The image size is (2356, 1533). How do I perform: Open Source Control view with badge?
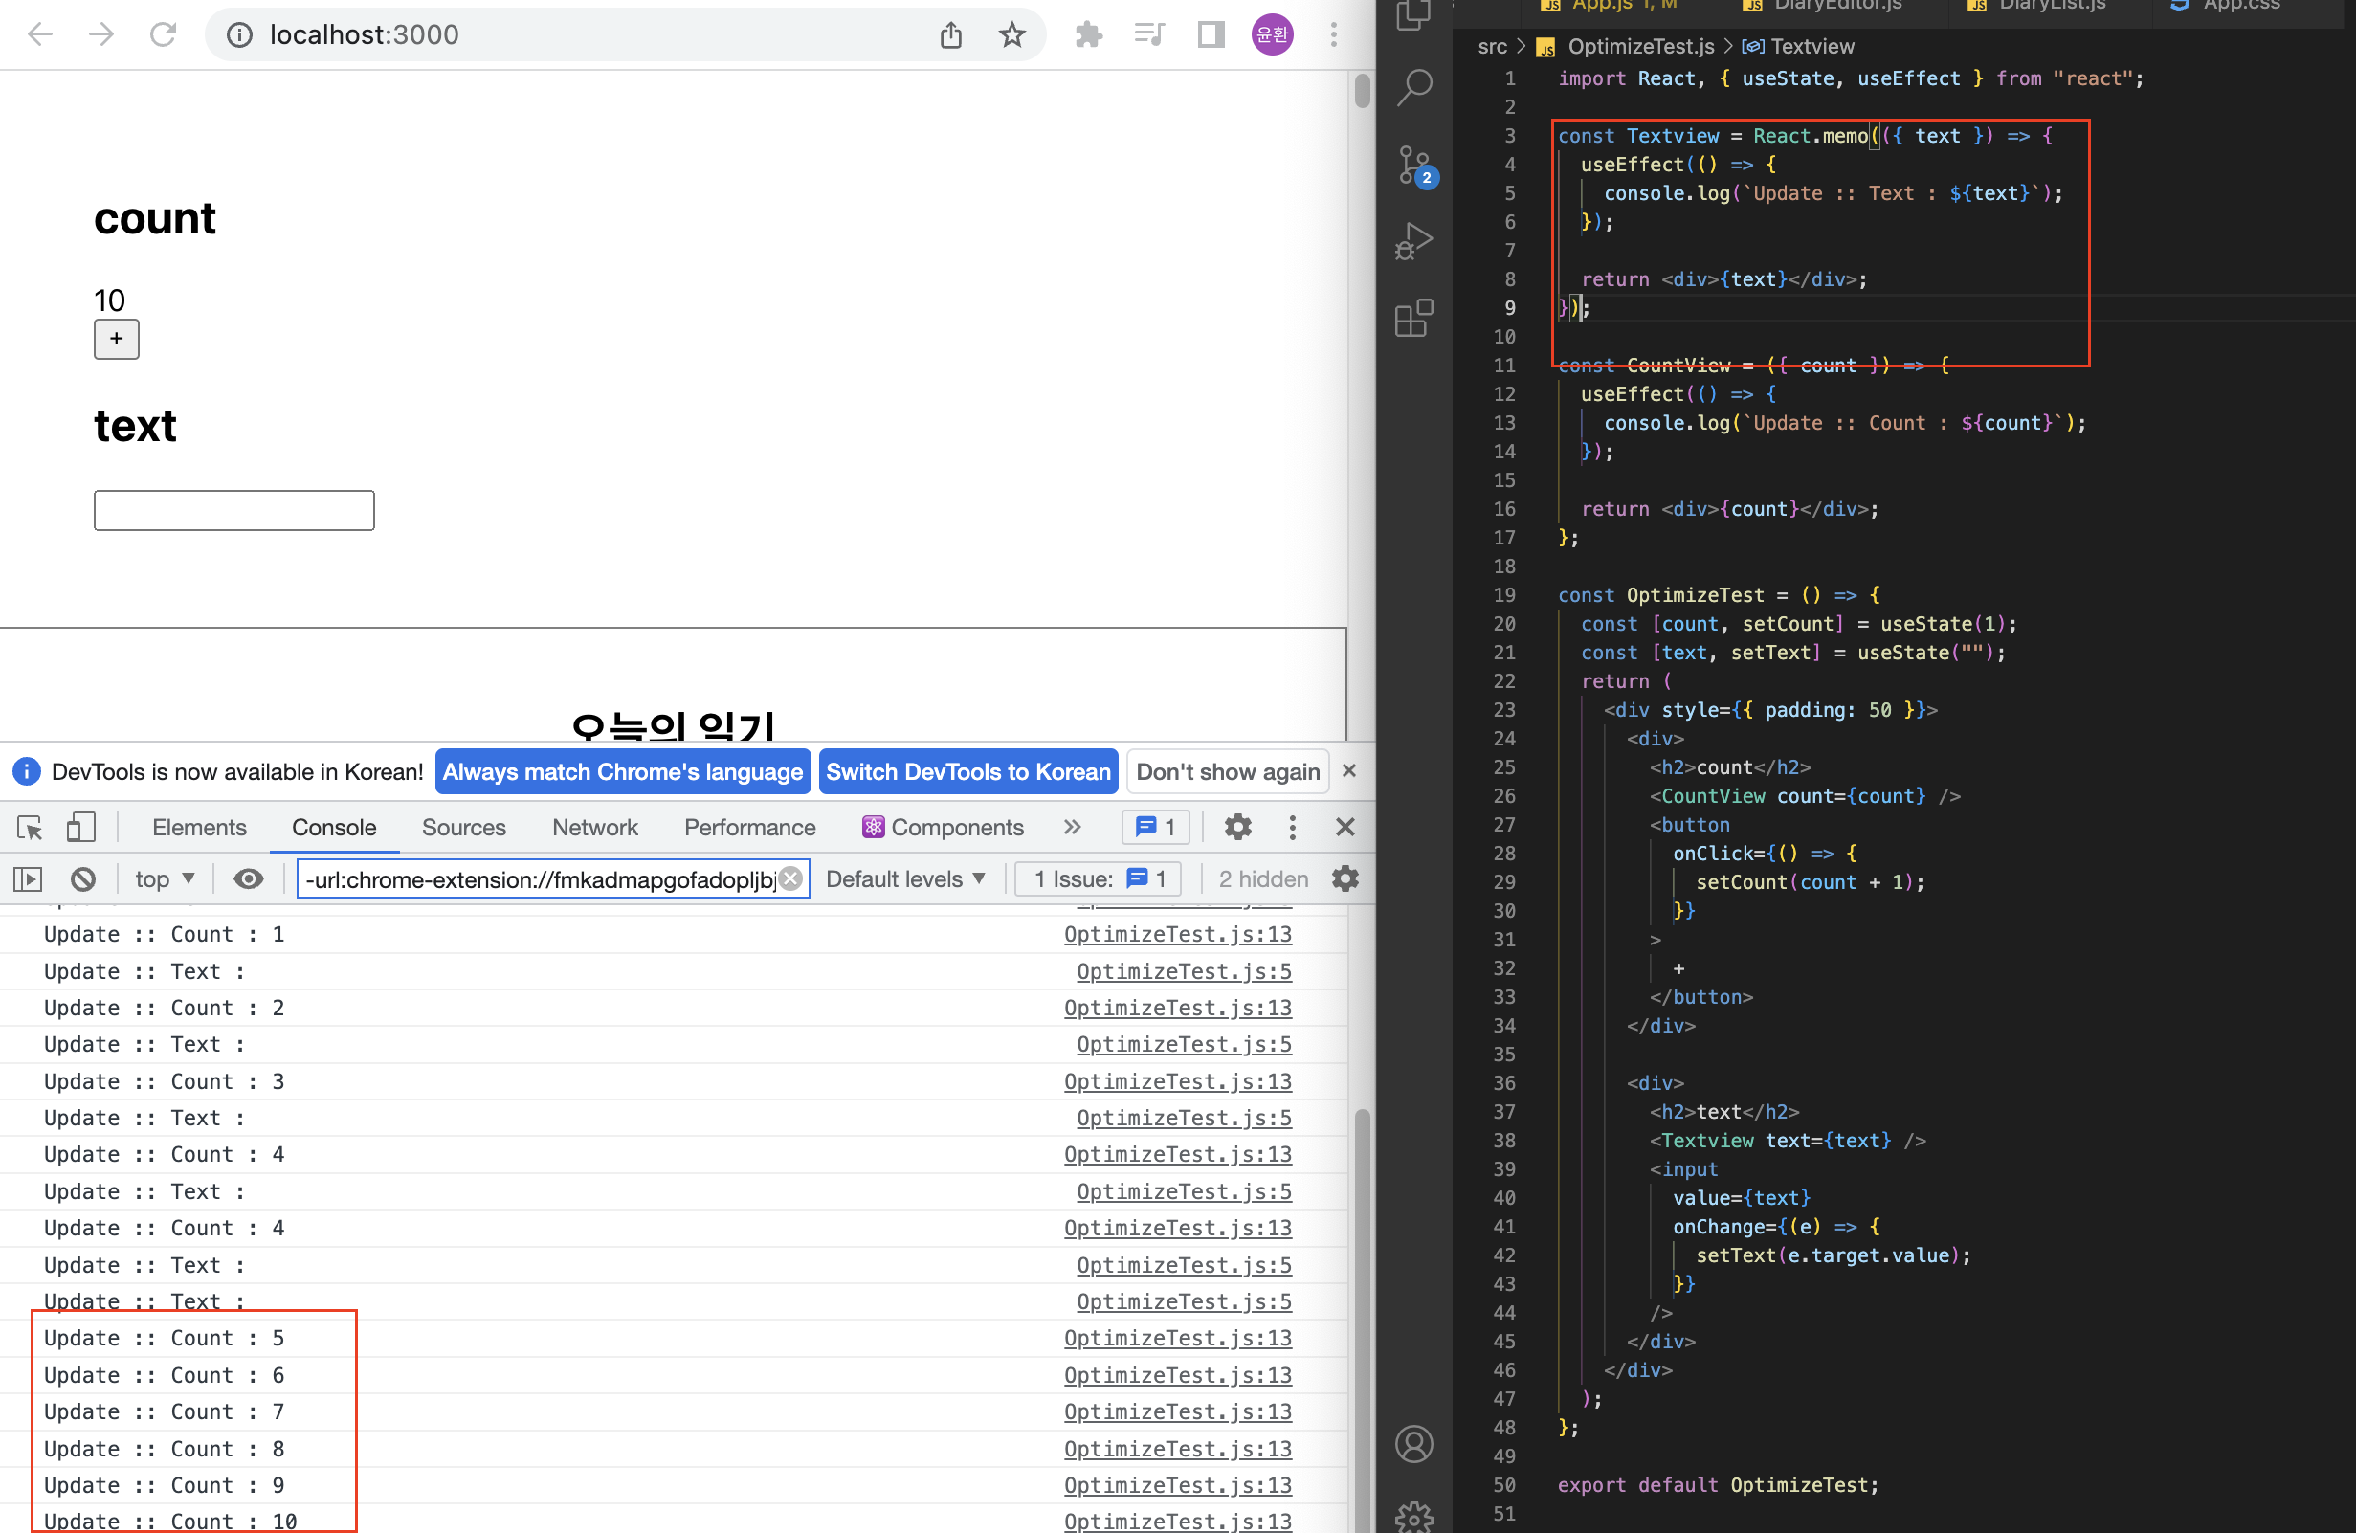pyautogui.click(x=1414, y=165)
